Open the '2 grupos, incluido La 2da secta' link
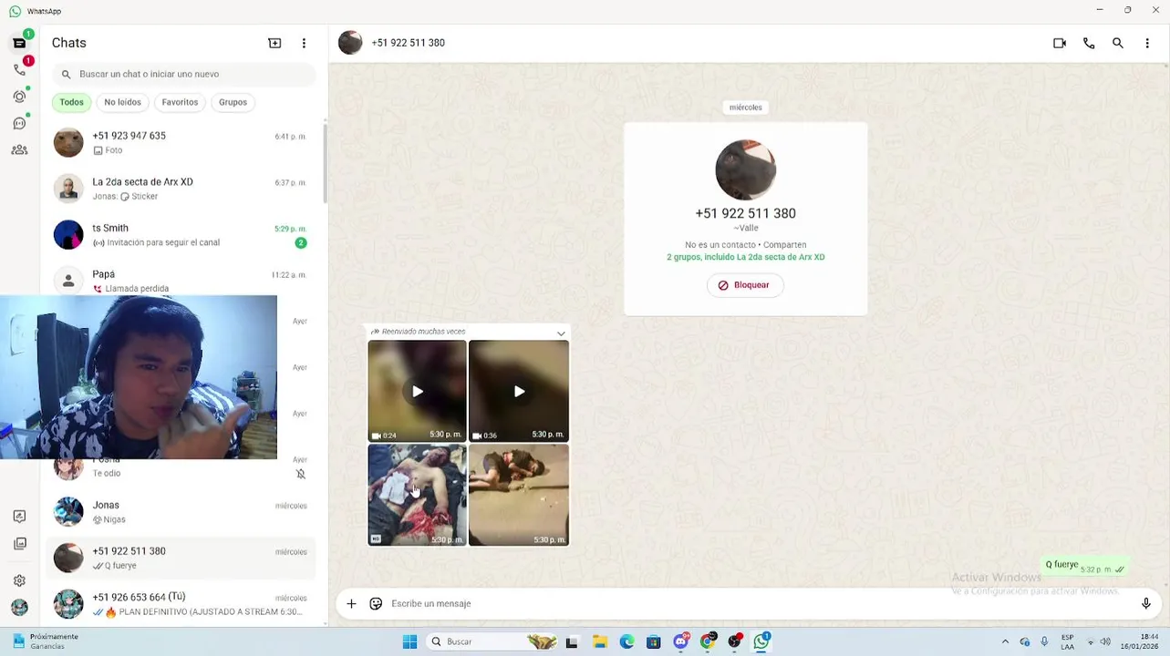This screenshot has width=1170, height=656. [745, 257]
